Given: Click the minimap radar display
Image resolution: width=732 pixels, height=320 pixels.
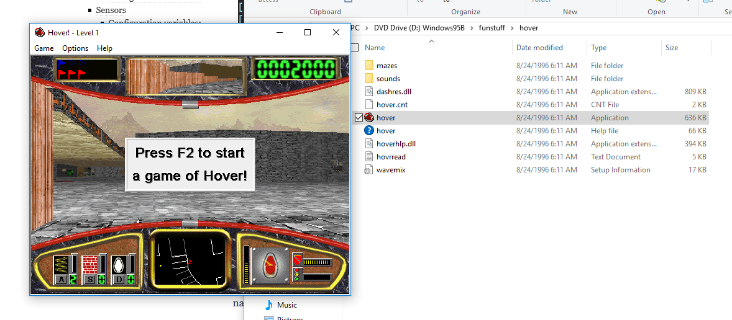Looking at the screenshot, I should (x=190, y=260).
